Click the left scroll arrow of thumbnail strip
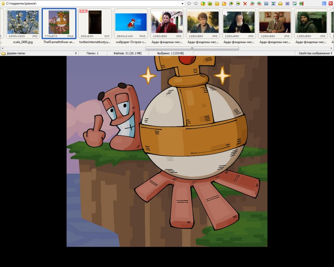334x267 pixels. point(2,49)
